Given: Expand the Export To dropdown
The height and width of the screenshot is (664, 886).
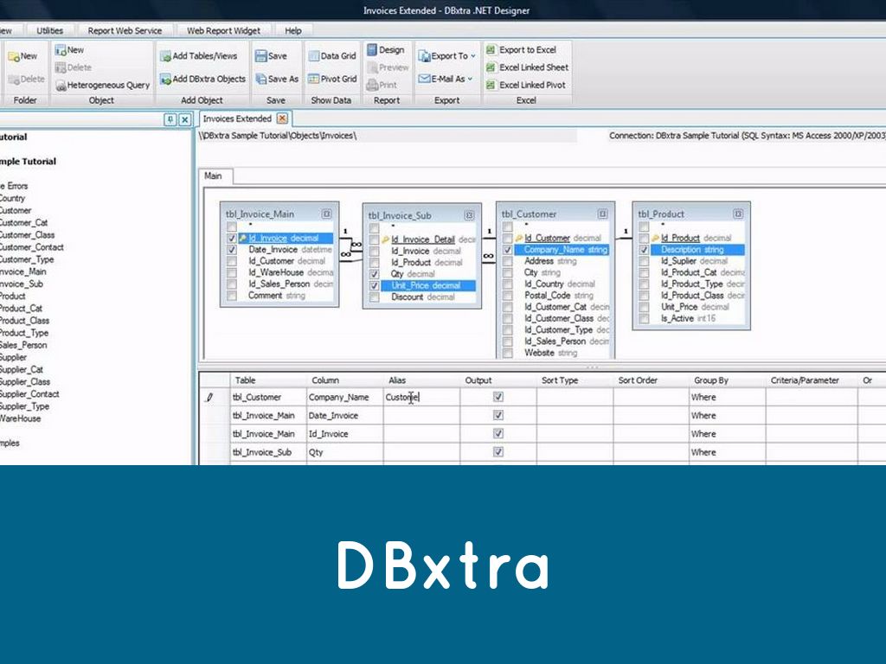Looking at the screenshot, I should [473, 56].
